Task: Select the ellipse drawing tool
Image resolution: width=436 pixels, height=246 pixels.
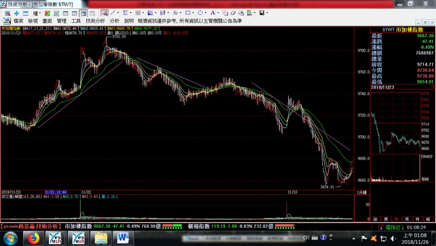Action: (x=200, y=13)
